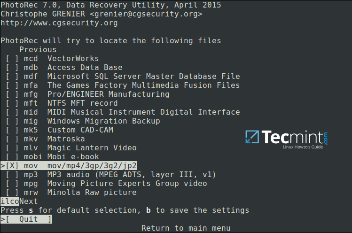Uncheck the selected mov checkbox
Image resolution: width=352 pixels, height=233 pixels.
tap(12, 166)
